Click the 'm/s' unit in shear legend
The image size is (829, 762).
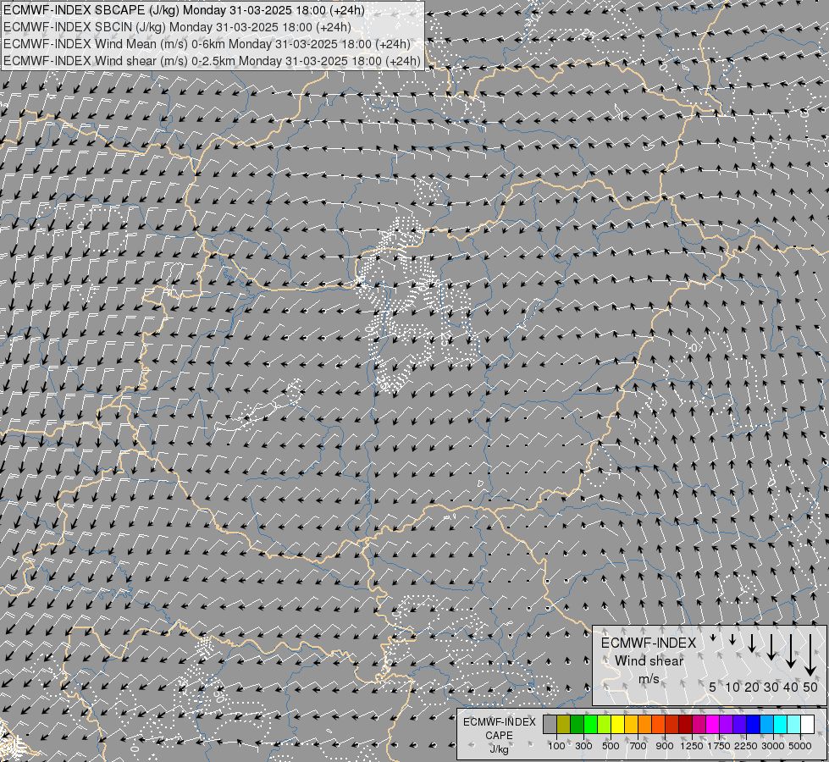(649, 679)
